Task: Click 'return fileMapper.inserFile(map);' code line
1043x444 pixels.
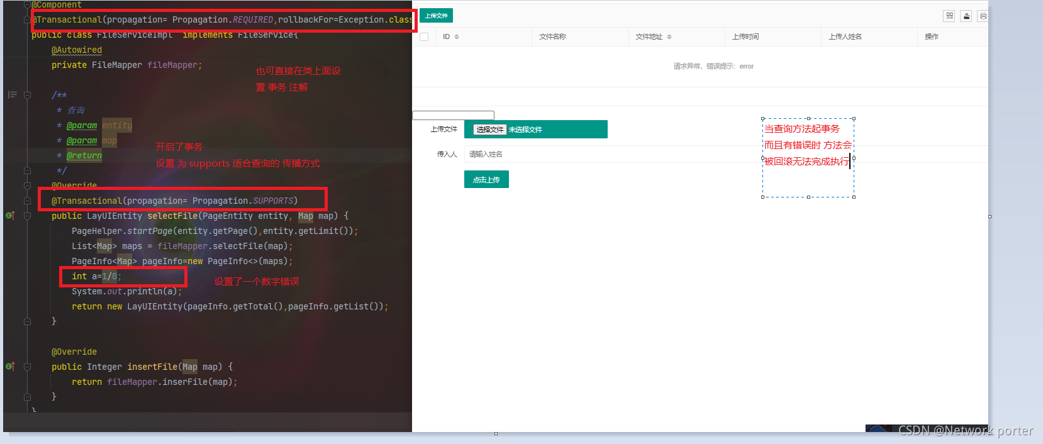Action: coord(154,382)
